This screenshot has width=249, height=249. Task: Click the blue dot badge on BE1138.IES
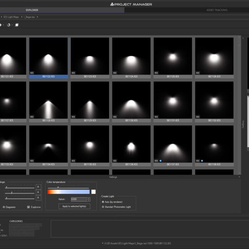click(202, 161)
